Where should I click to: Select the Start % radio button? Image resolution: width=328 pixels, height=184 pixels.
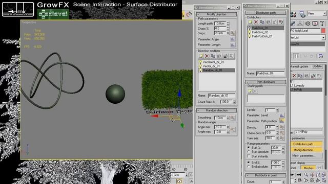249,148
